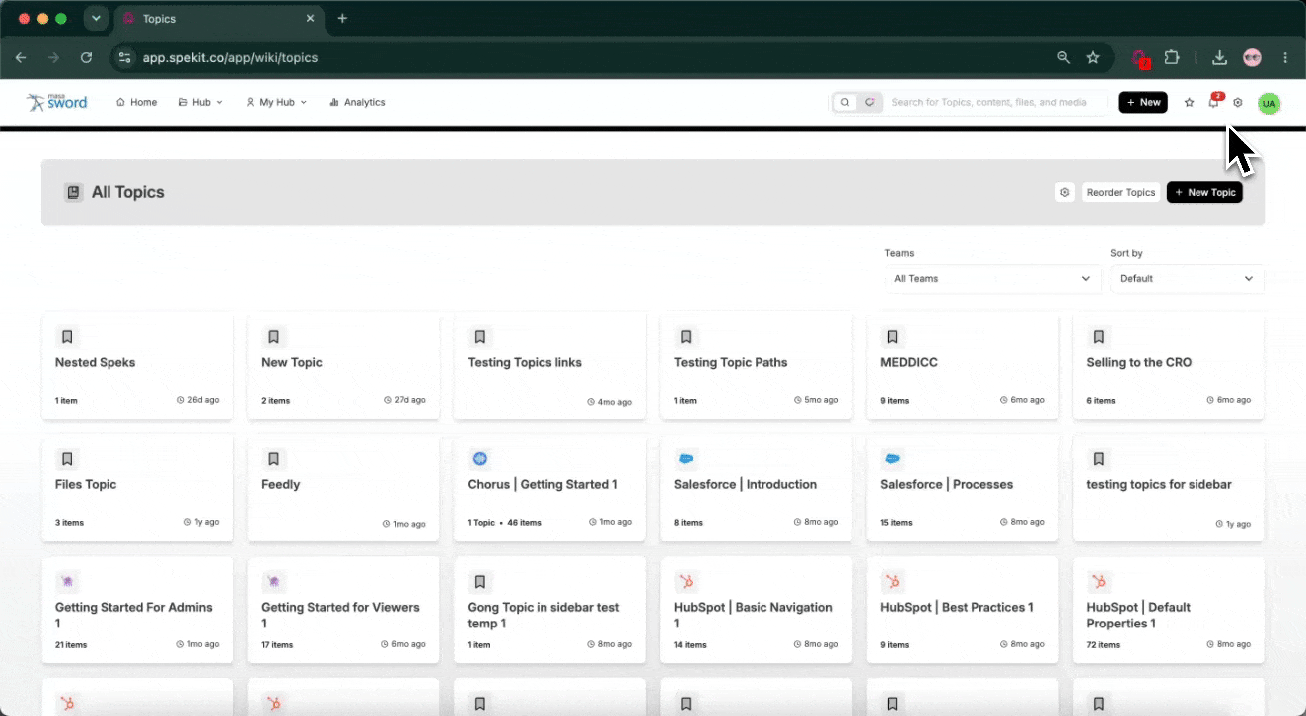Open the Chrome Extensions puzzle icon
Image resolution: width=1306 pixels, height=716 pixels.
click(1172, 58)
